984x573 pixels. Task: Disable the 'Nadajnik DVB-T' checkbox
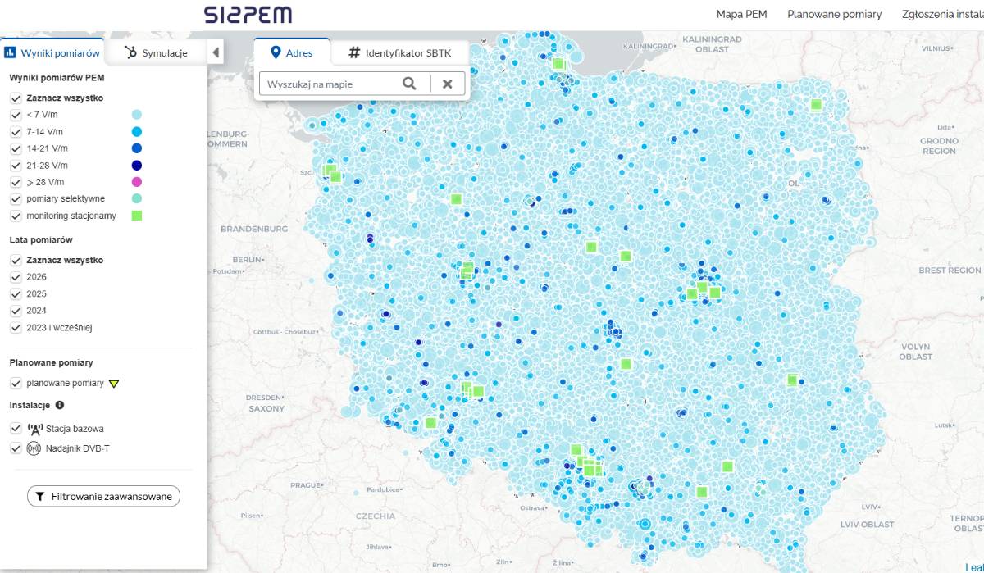pos(16,448)
